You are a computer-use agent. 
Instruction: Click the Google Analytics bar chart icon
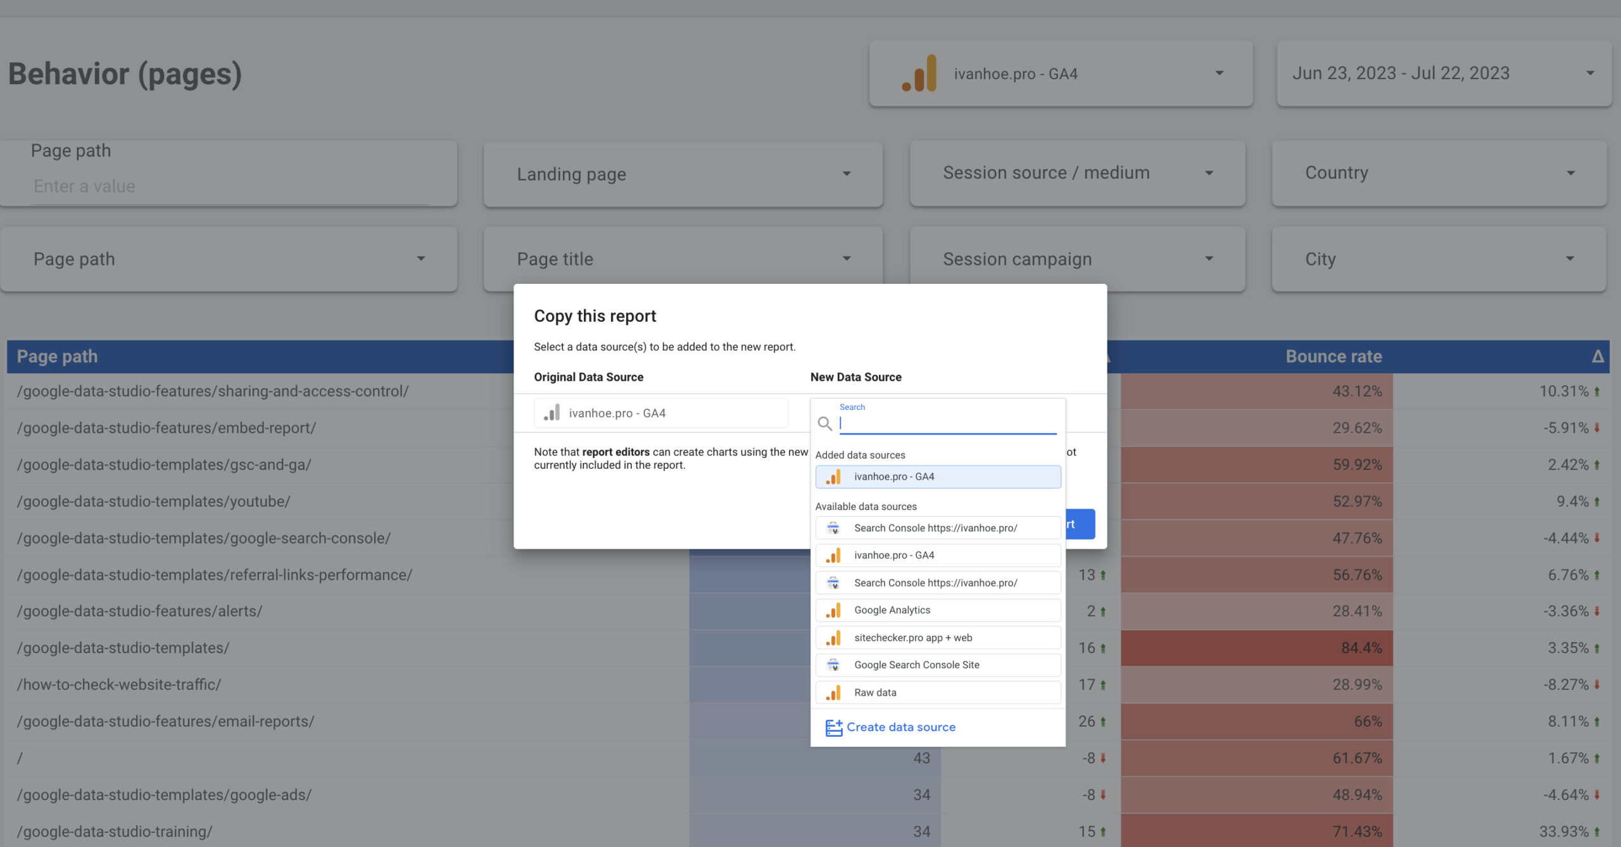[833, 610]
